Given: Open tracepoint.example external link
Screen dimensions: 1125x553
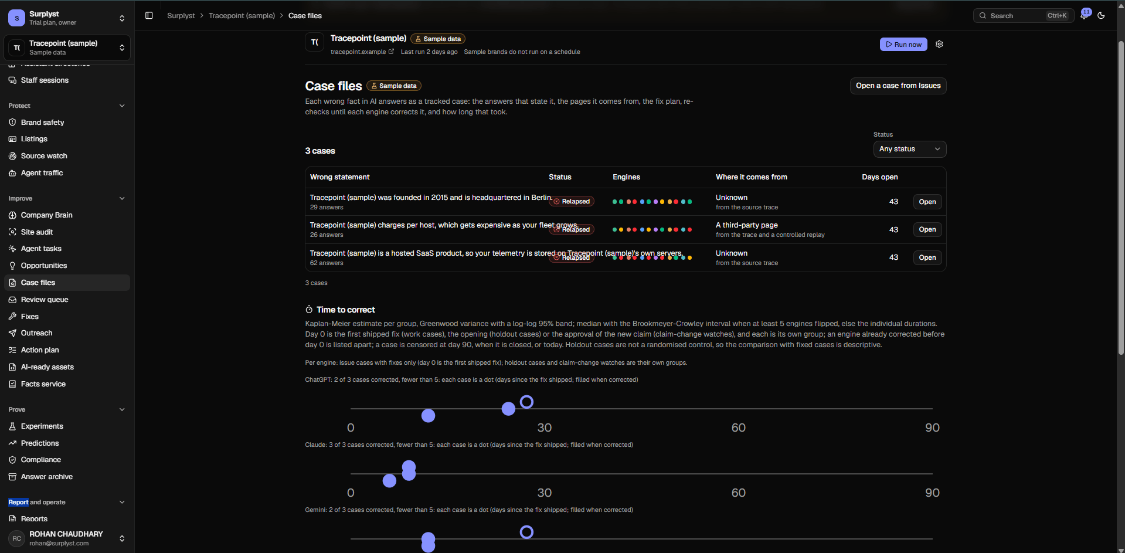Looking at the screenshot, I should 362,52.
